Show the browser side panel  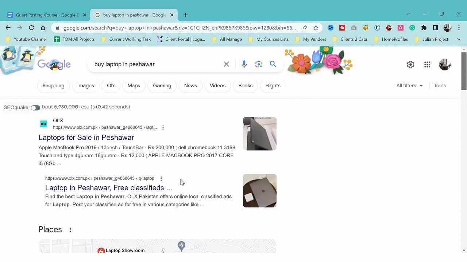[x=436, y=28]
